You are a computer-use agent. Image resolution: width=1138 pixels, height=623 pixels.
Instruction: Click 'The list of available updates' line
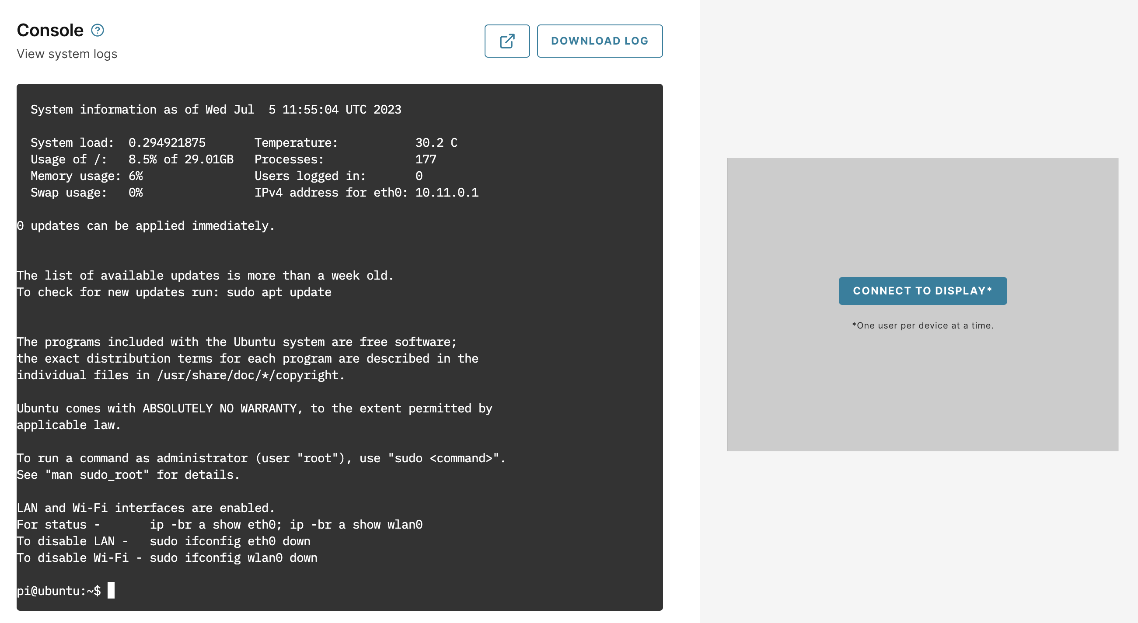pyautogui.click(x=205, y=276)
